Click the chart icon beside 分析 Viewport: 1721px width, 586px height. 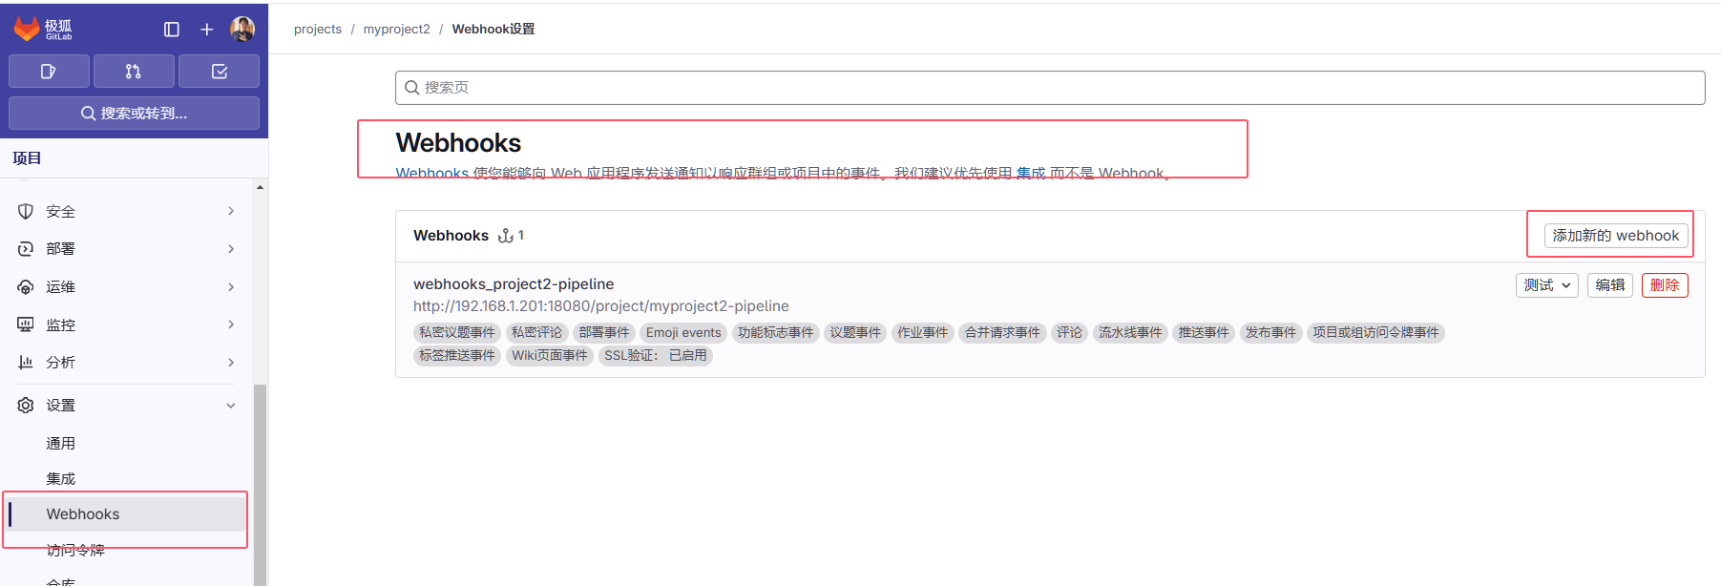[x=26, y=363]
